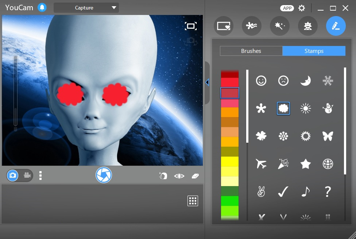
Task: Choose the sun stamp
Action: point(305,108)
